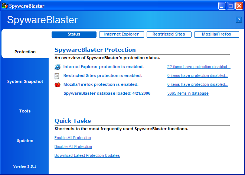
Task: Click Mozilla/Firefox protection is enabled text
Action: click(x=101, y=84)
